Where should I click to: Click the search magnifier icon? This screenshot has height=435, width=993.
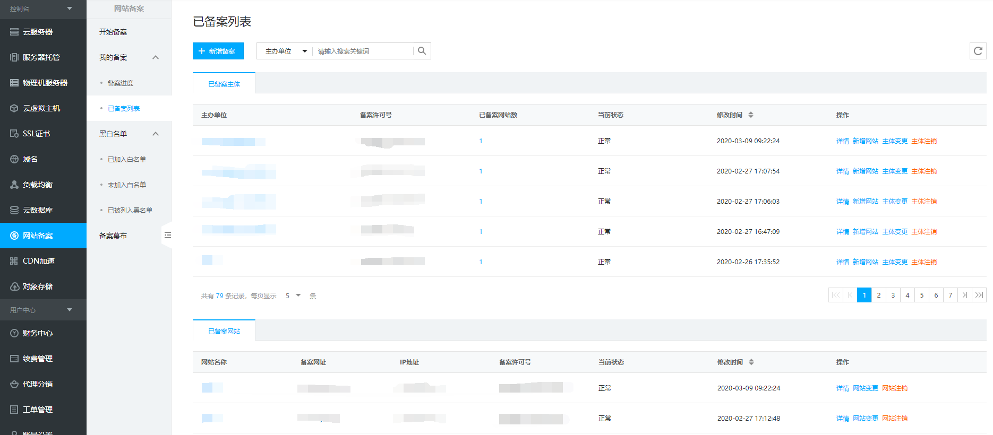coord(422,51)
